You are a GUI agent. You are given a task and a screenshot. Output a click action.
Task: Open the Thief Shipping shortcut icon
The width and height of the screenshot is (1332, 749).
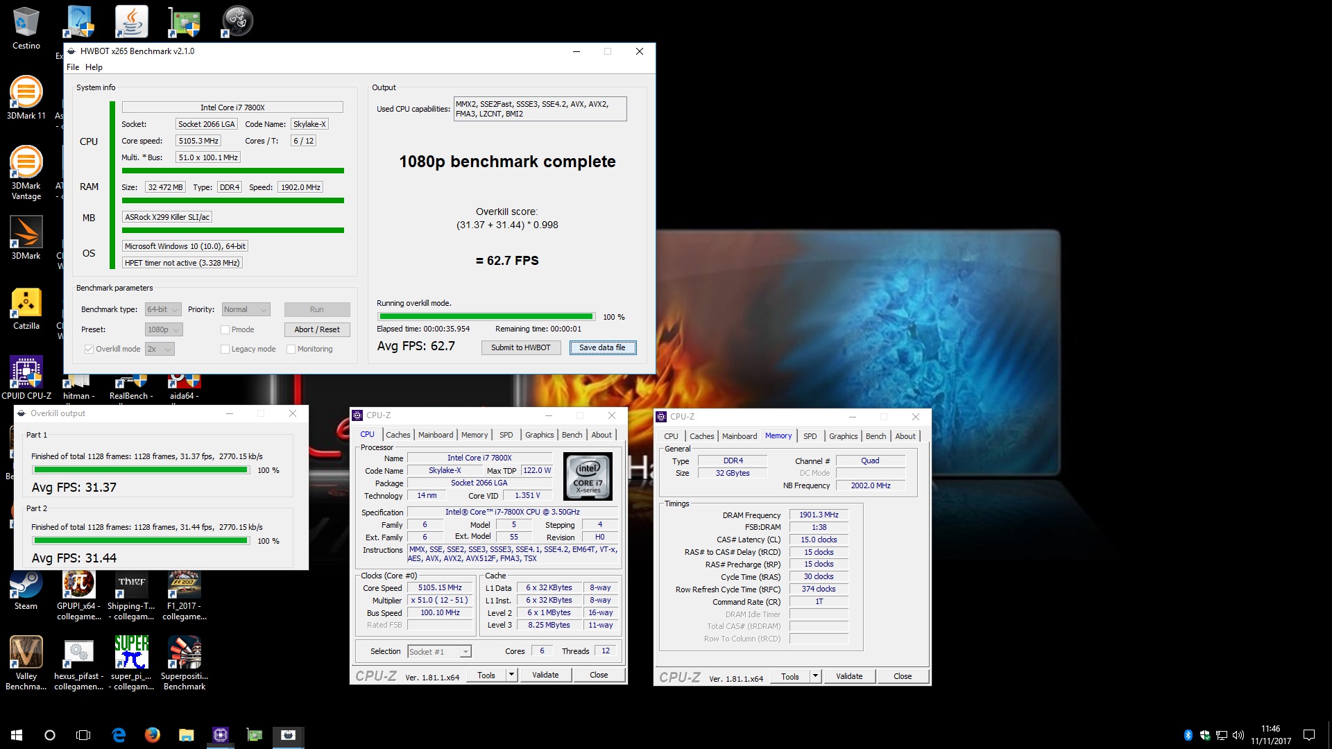131,595
